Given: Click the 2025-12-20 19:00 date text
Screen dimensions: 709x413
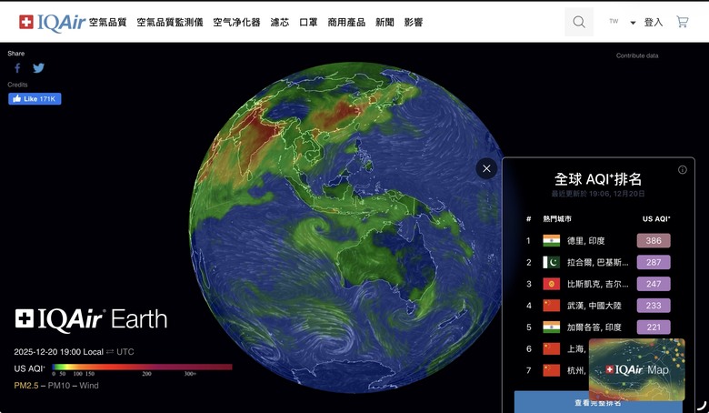Looking at the screenshot, I should [47, 351].
